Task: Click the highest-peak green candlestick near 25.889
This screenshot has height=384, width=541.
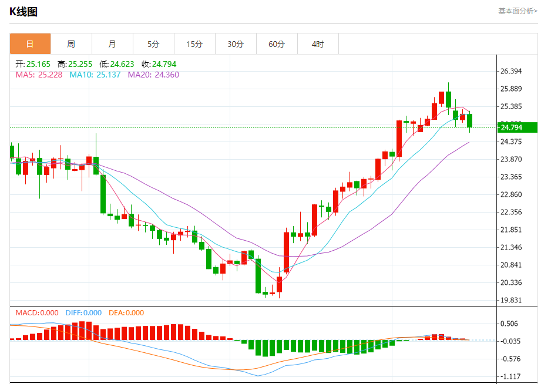Action: (449, 99)
